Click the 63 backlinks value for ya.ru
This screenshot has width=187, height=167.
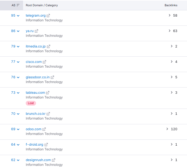click(175, 31)
